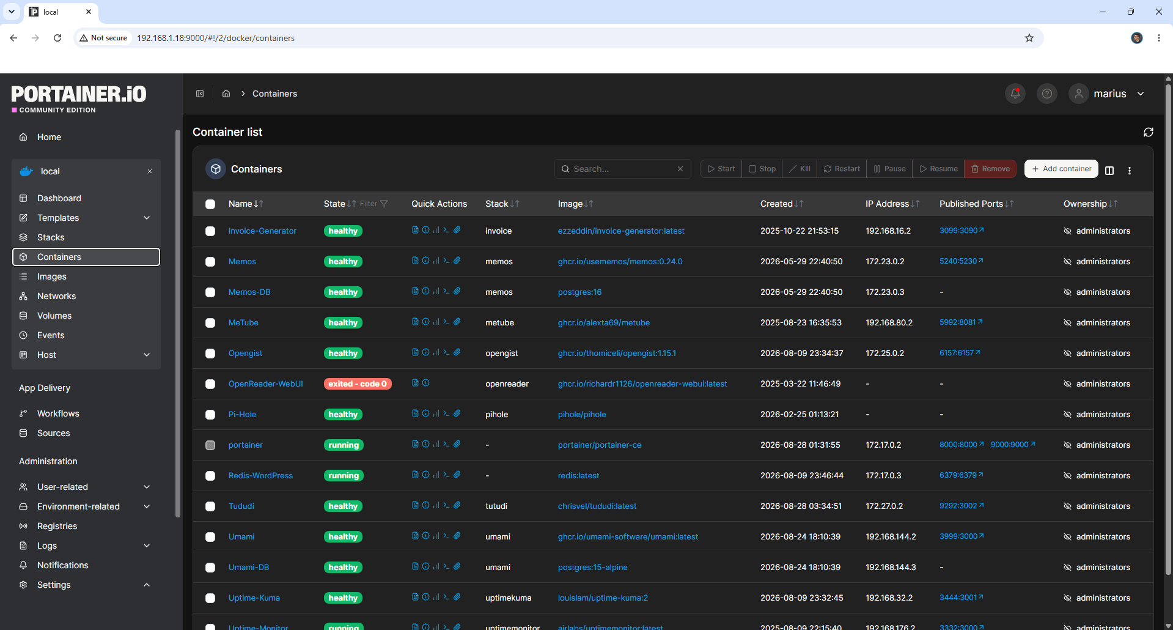Expand the Templates sidebar section
This screenshot has width=1173, height=630.
pos(147,218)
